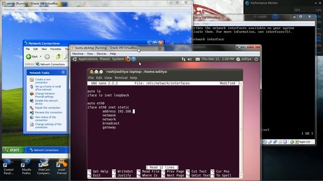The width and height of the screenshot is (323, 181).
Task: Click the Network Connections address bar field
Action: [51, 64]
